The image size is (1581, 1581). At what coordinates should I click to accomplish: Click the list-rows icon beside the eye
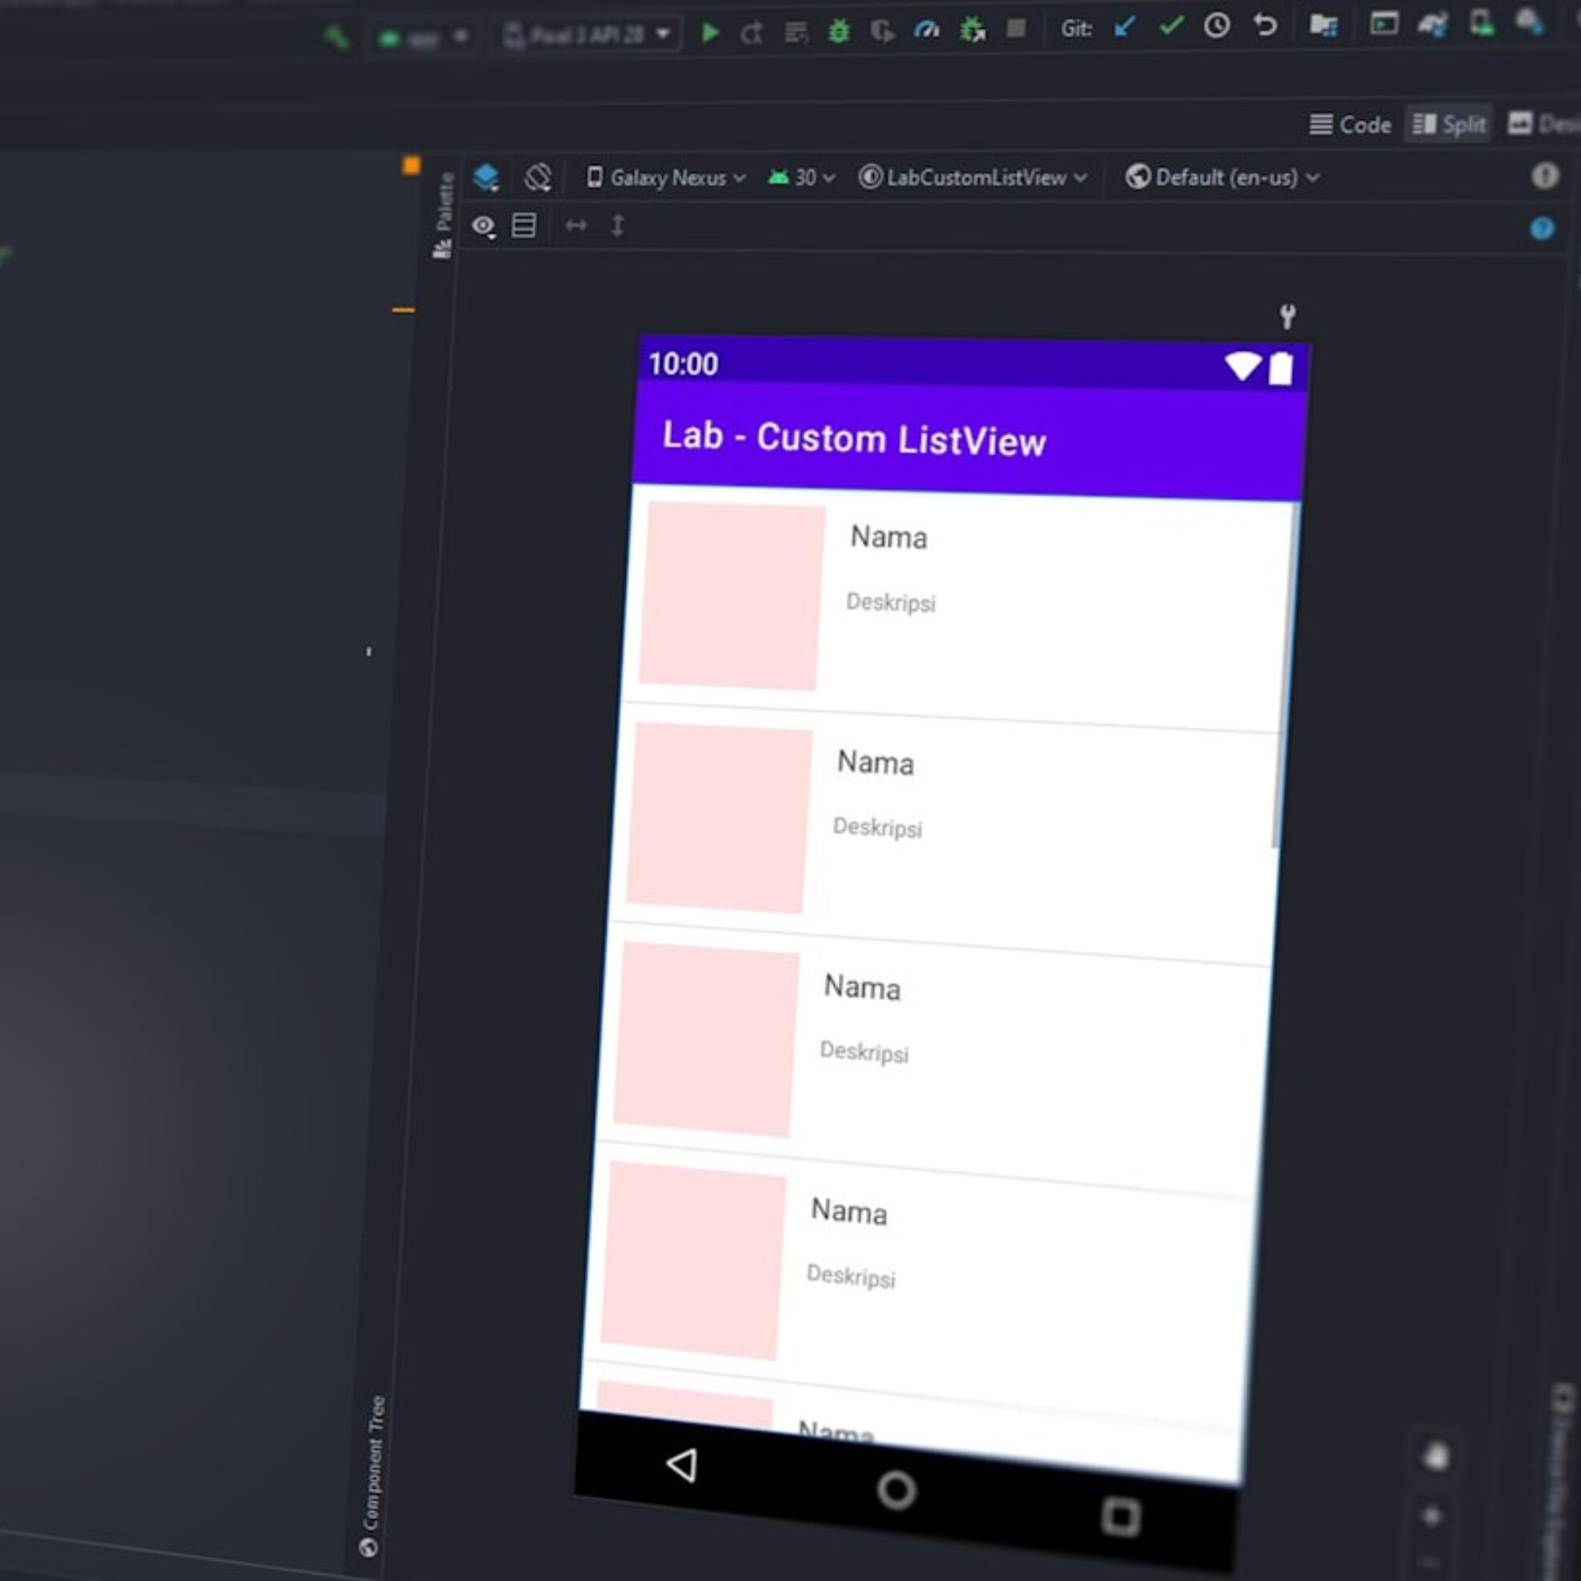coord(524,225)
